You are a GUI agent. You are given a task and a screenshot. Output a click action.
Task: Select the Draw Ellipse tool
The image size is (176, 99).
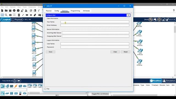point(31,15)
